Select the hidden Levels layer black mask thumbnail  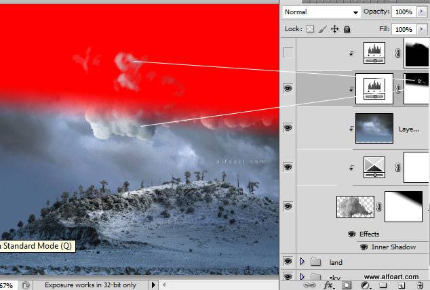pos(416,53)
